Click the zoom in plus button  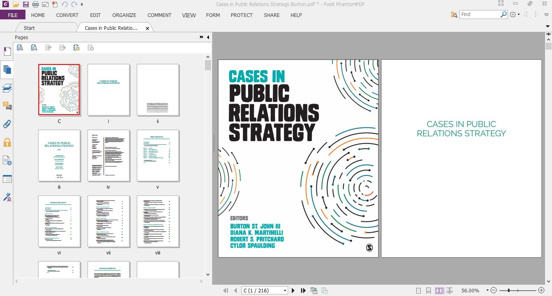pyautogui.click(x=541, y=290)
